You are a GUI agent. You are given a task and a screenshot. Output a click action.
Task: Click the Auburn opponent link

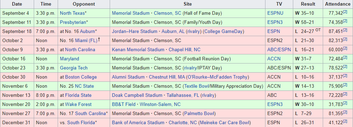pyautogui.click(x=87, y=32)
